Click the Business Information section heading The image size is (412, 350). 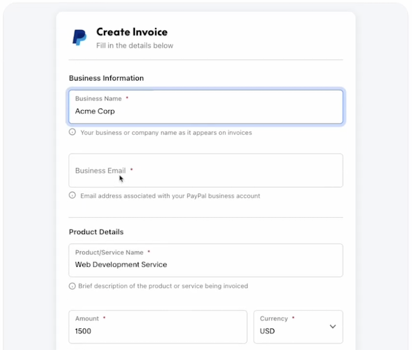tap(106, 78)
